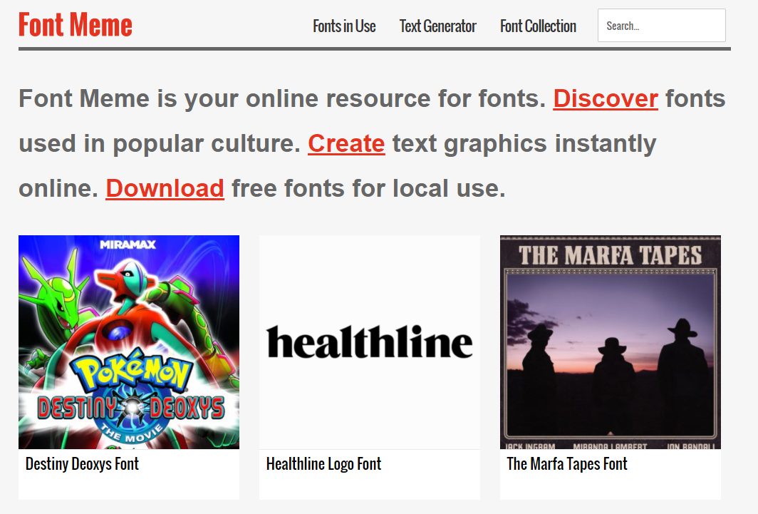The height and width of the screenshot is (514, 758).
Task: Open the Fonts in Use menu
Action: click(x=344, y=26)
